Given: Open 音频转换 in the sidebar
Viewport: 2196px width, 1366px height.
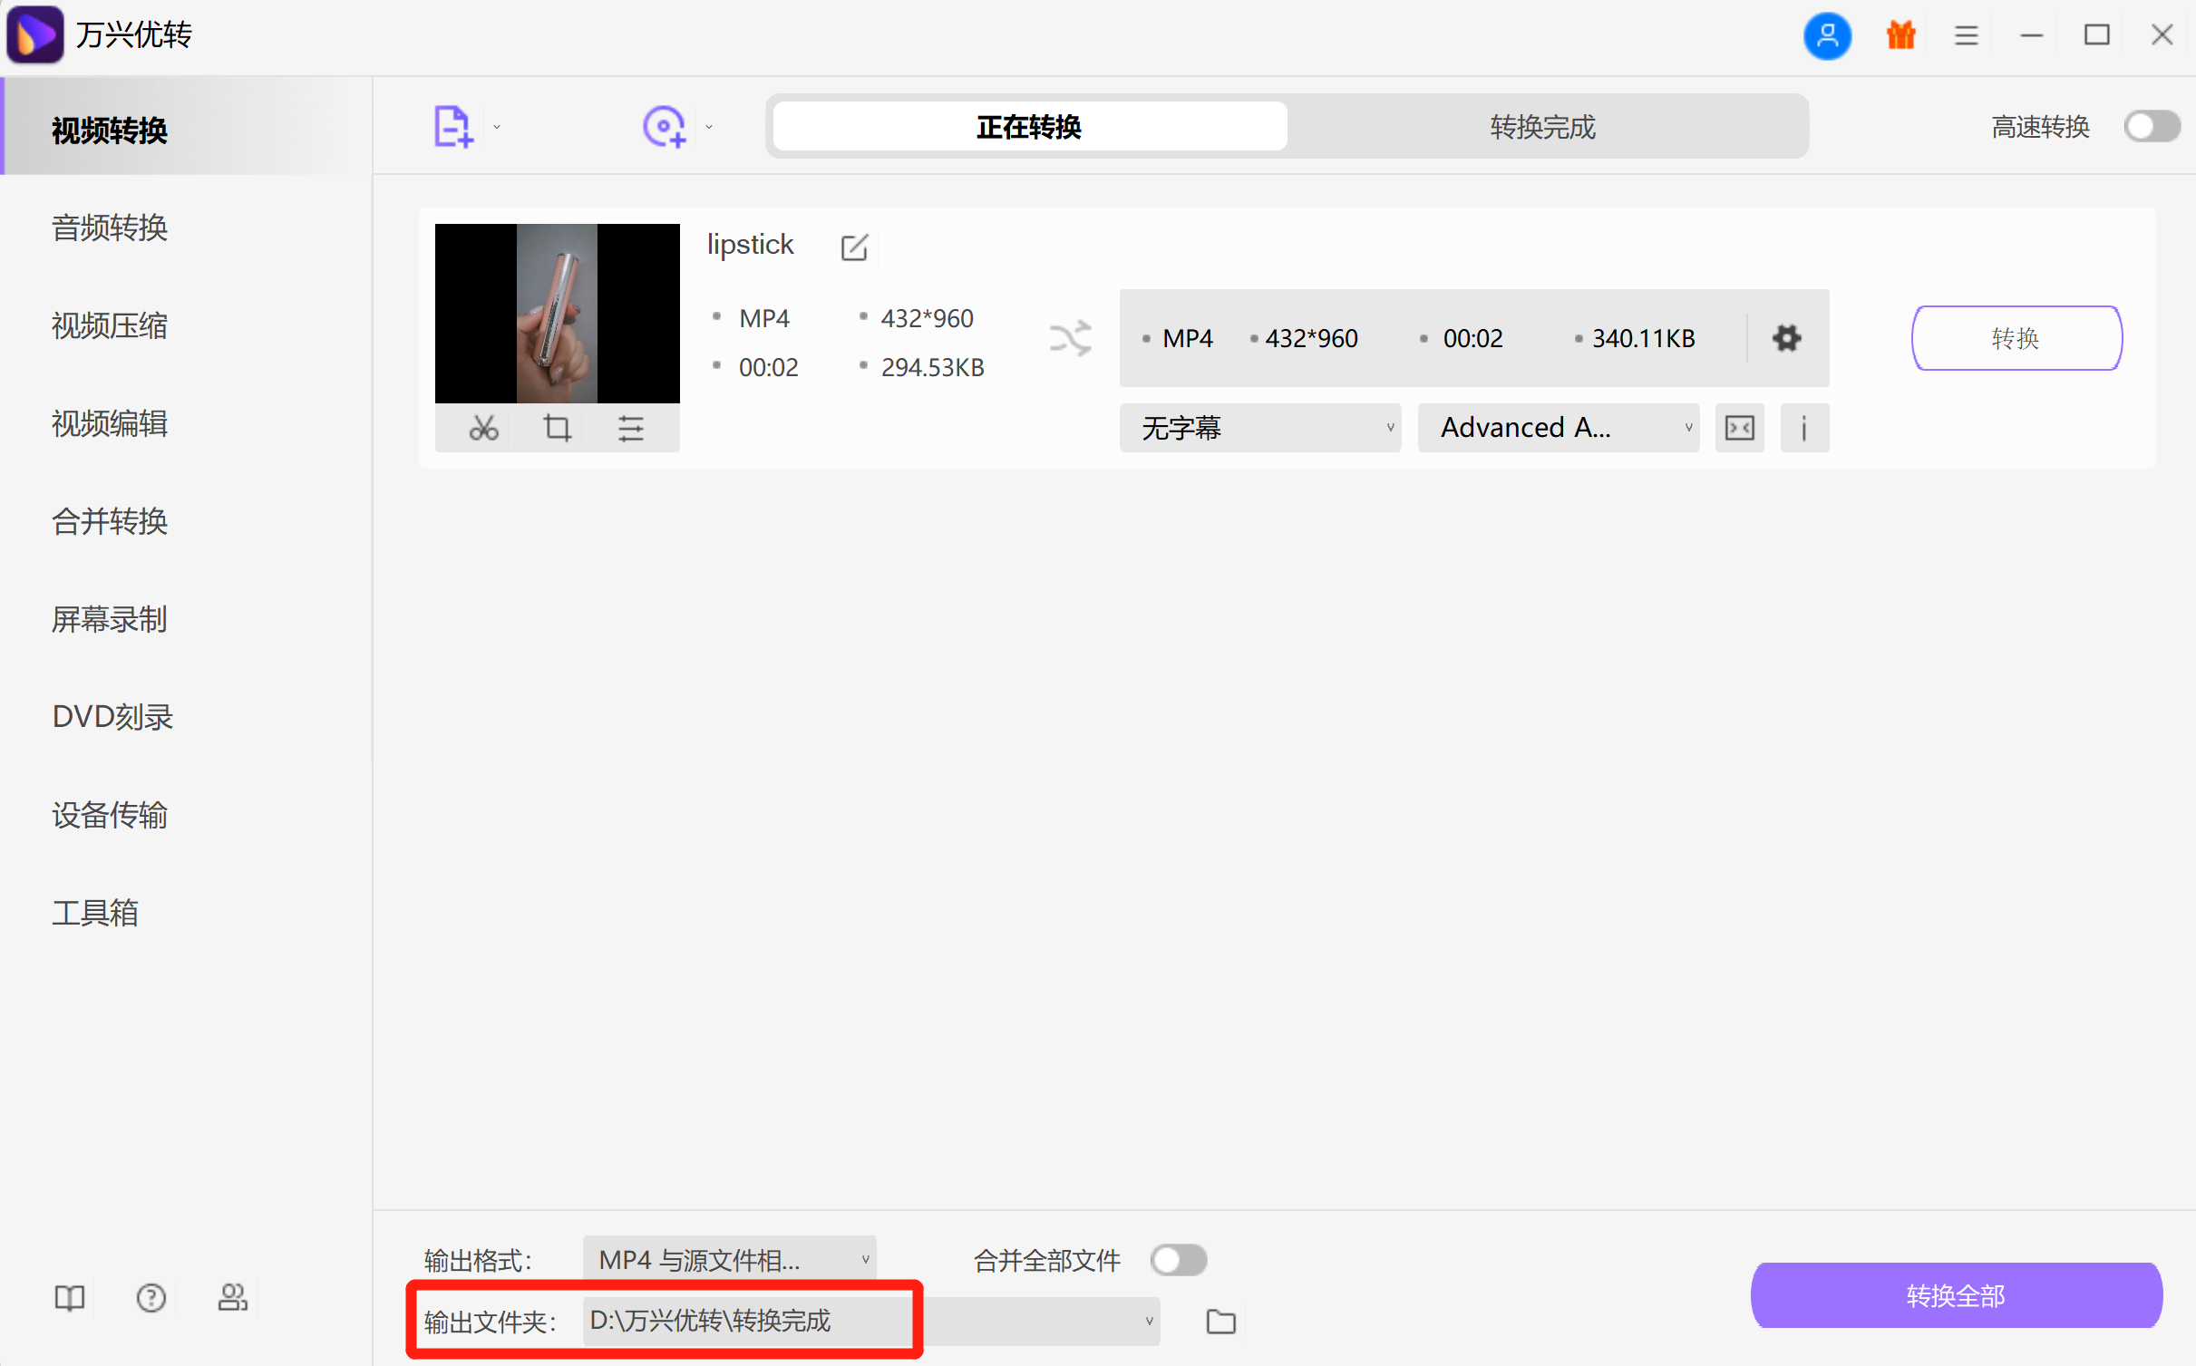Looking at the screenshot, I should pyautogui.click(x=110, y=228).
